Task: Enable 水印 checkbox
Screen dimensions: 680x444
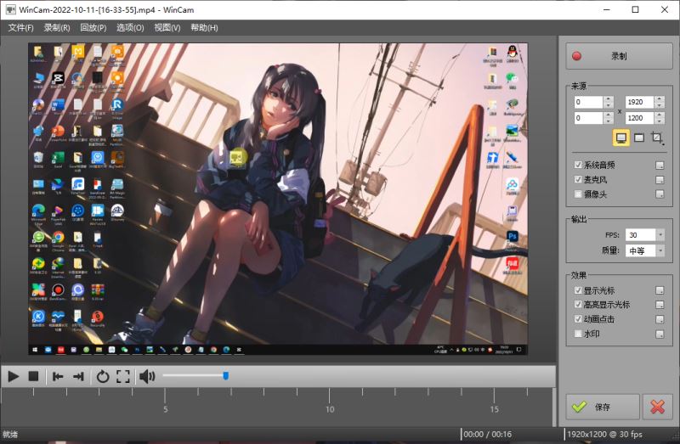Action: 578,334
